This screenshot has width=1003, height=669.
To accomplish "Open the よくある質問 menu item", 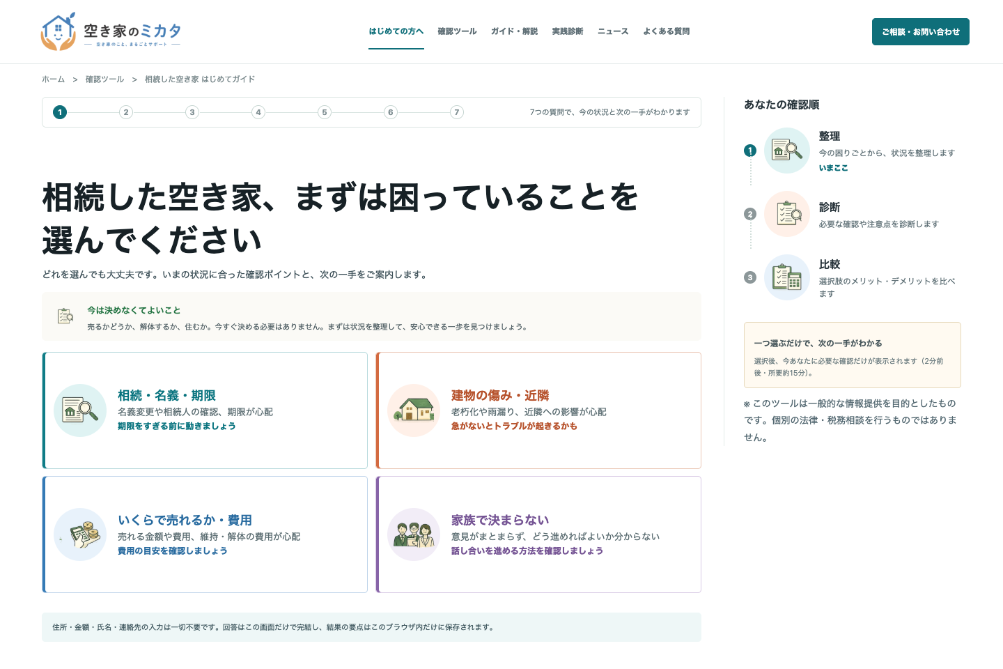I will point(667,31).
